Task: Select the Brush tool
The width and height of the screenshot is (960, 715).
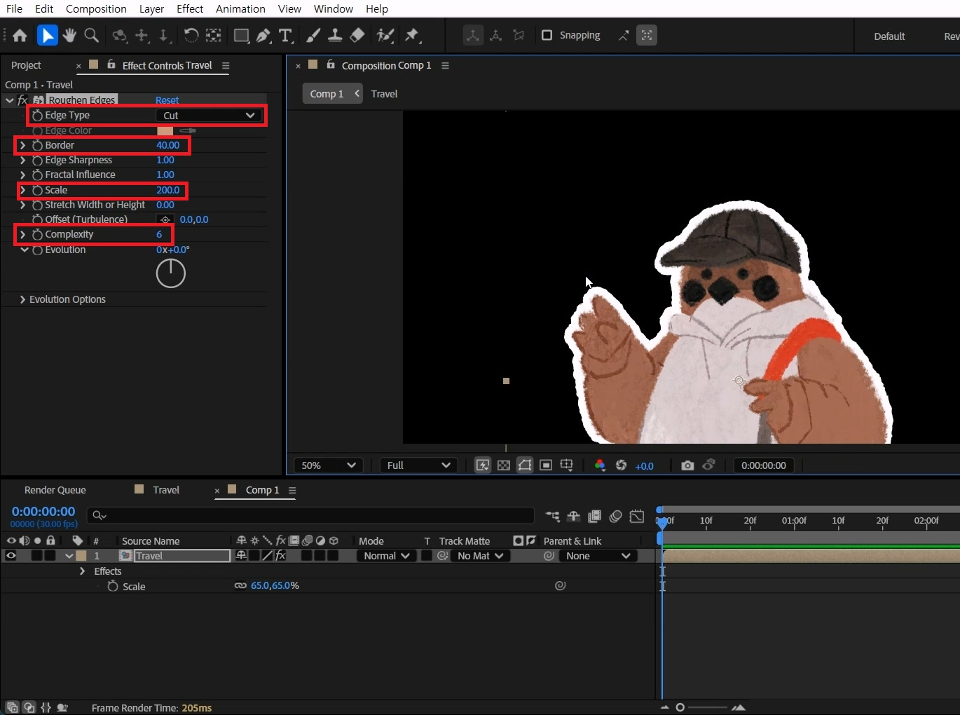Action: pyautogui.click(x=313, y=35)
